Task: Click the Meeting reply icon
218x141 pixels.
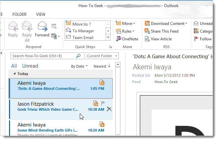Action: (x=54, y=26)
